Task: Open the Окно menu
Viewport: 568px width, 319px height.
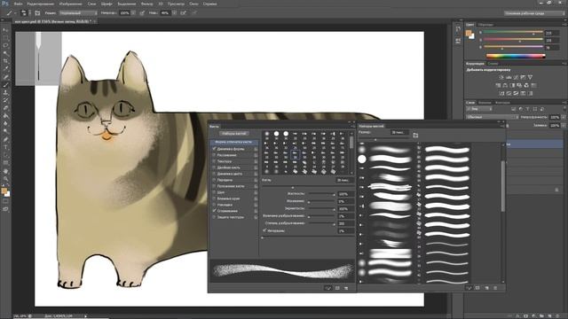Action: (193, 4)
